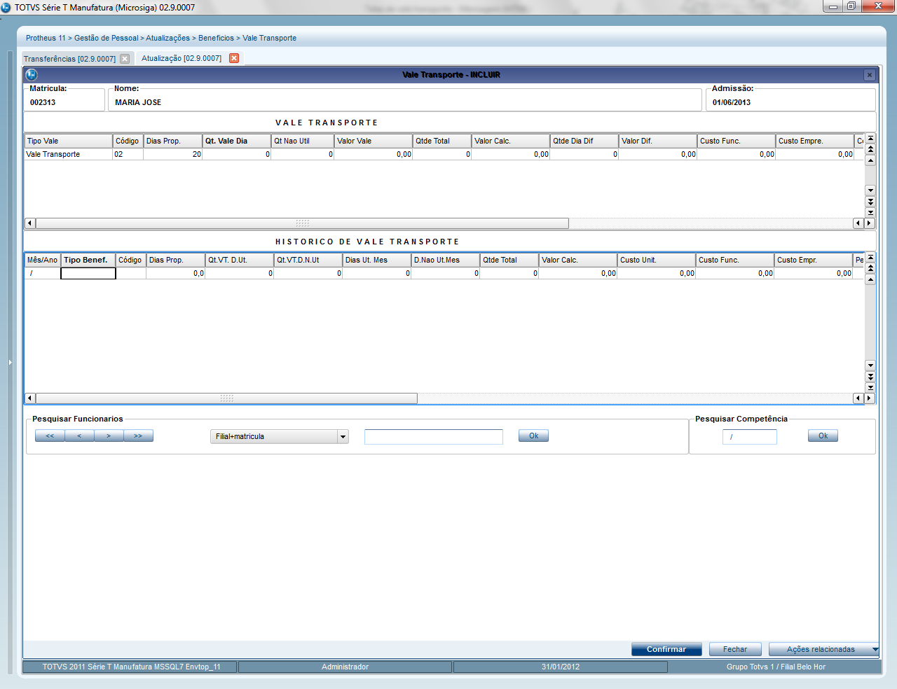Go to next employee with > button

109,436
